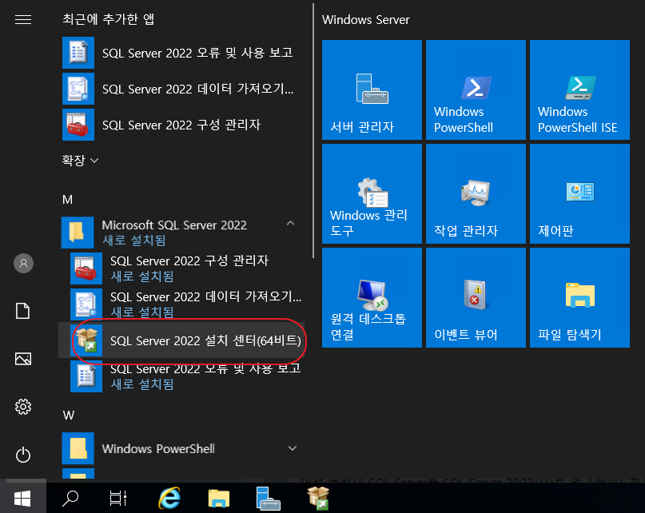Open the 파일 탐색기 tile
Viewport: 645px width, 513px height.
579,297
